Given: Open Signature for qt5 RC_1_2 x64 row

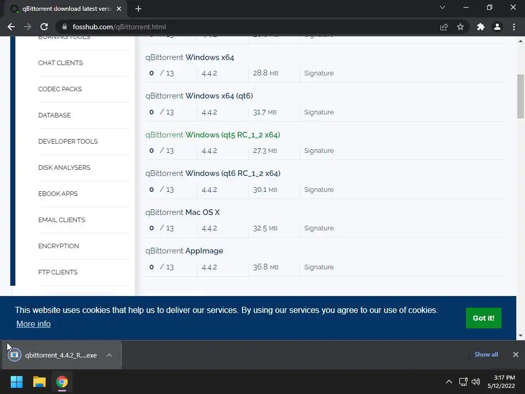Looking at the screenshot, I should pos(319,151).
